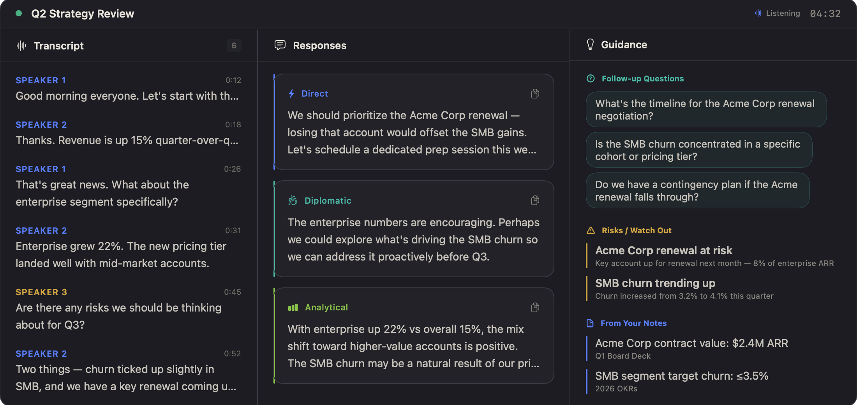Image resolution: width=857 pixels, height=405 pixels.
Task: Click the Direct lightning bolt icon
Action: (x=291, y=93)
